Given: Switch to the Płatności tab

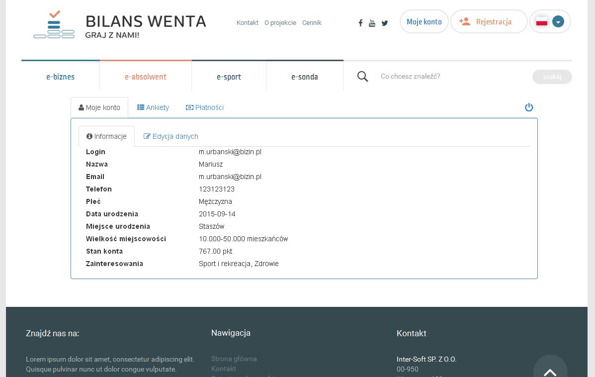Looking at the screenshot, I should (x=205, y=107).
